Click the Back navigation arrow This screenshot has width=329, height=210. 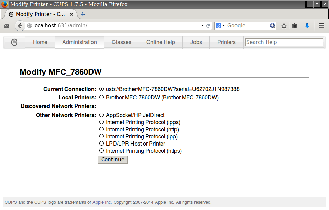(x=19, y=25)
